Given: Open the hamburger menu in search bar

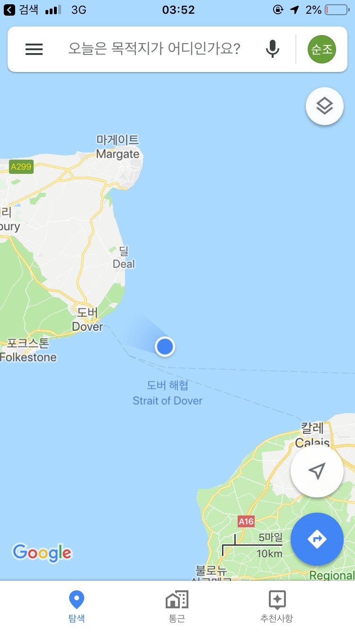Looking at the screenshot, I should point(34,49).
